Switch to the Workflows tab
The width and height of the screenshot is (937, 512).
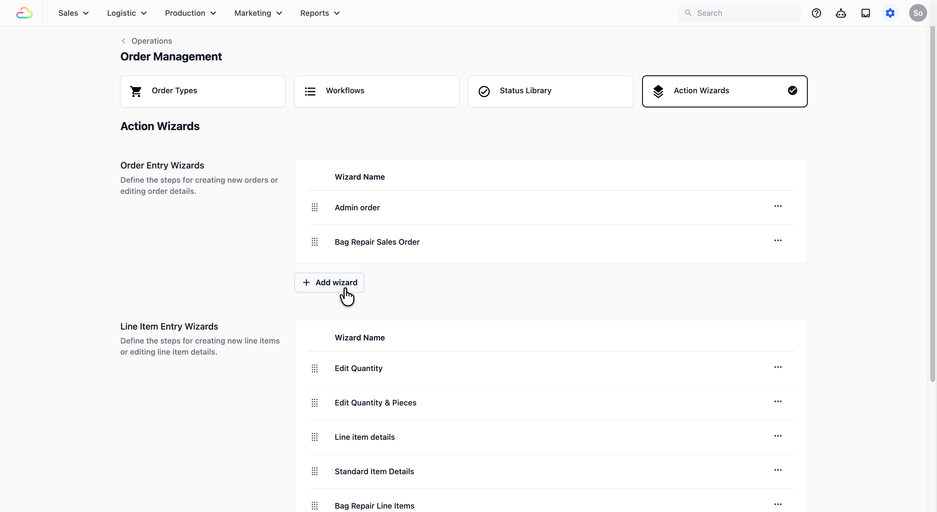[376, 91]
